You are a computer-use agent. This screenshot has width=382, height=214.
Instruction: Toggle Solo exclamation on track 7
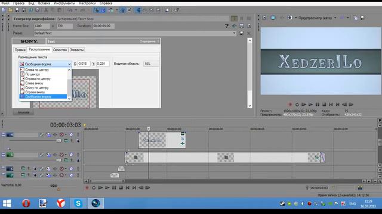(78, 175)
